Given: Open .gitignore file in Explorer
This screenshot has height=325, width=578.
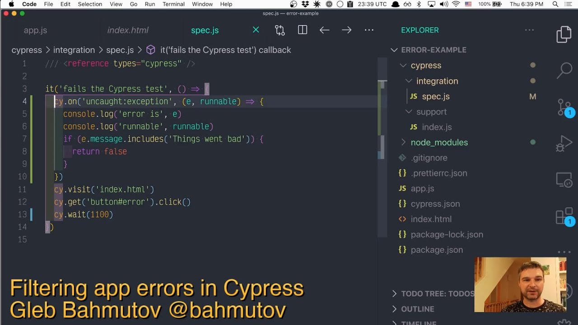Looking at the screenshot, I should coord(429,158).
